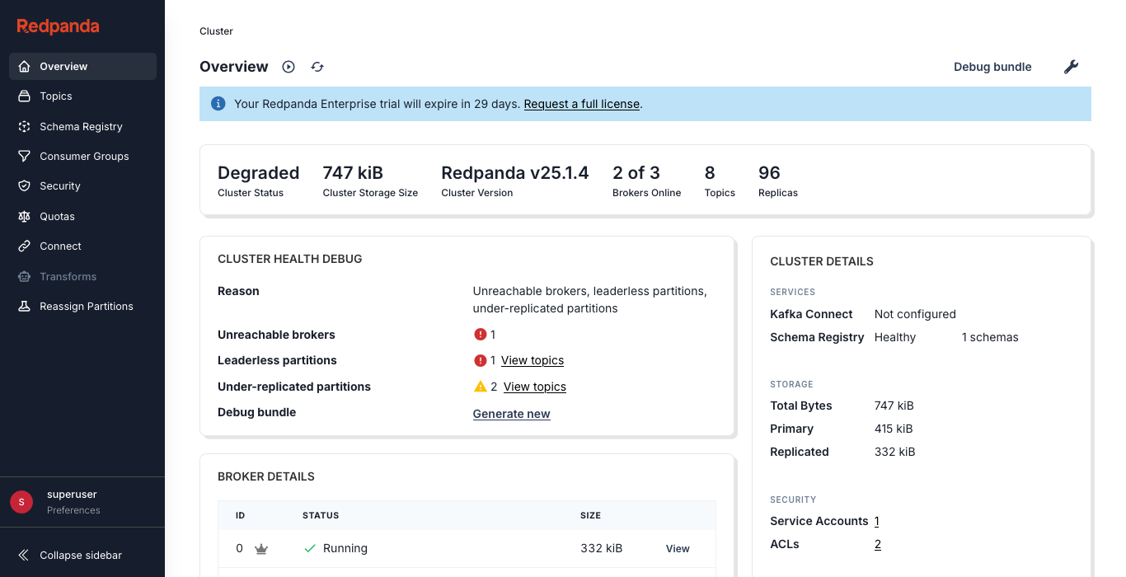This screenshot has height=577, width=1126.
Task: Click View for the running broker 0
Action: click(677, 548)
